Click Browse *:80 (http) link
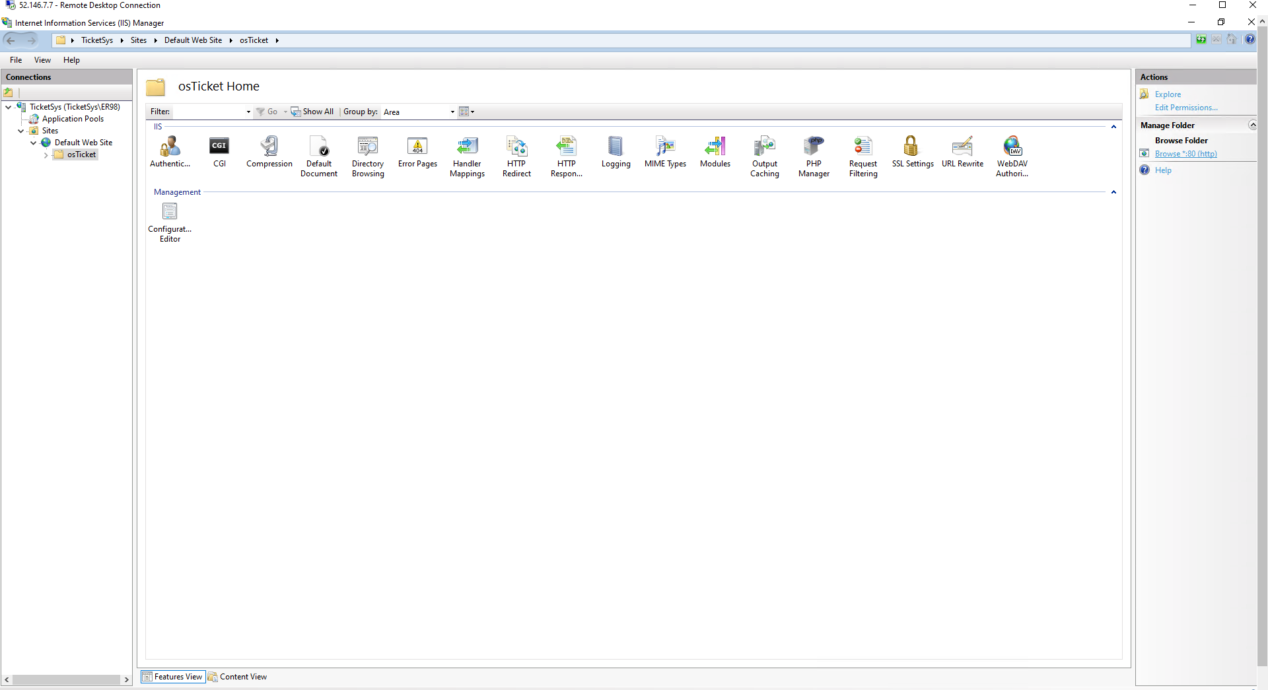This screenshot has width=1268, height=690. click(1185, 154)
